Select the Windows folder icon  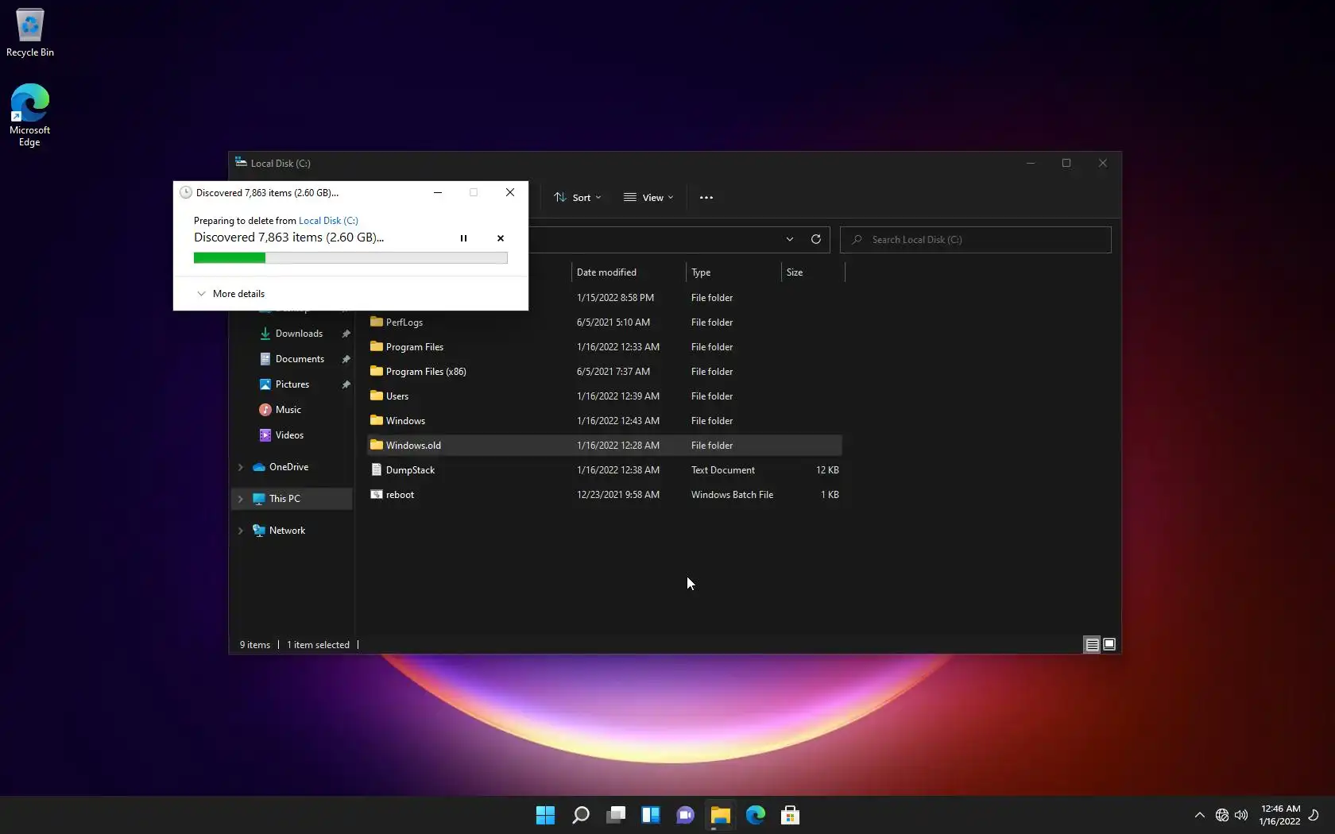pyautogui.click(x=377, y=421)
